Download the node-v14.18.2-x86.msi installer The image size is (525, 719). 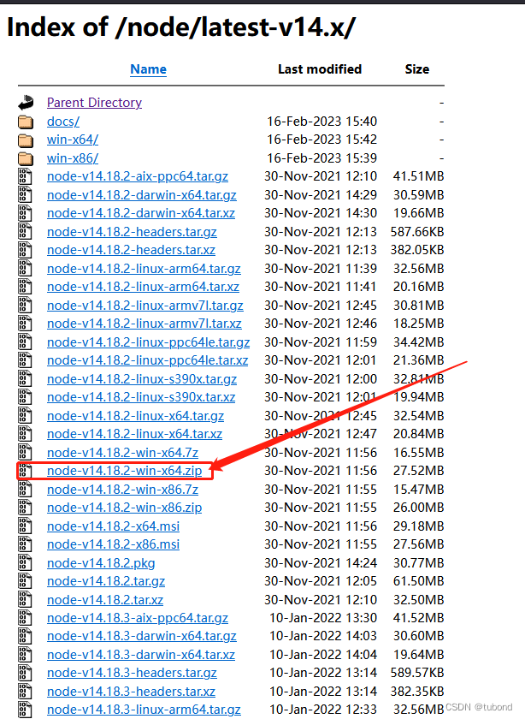coord(113,544)
